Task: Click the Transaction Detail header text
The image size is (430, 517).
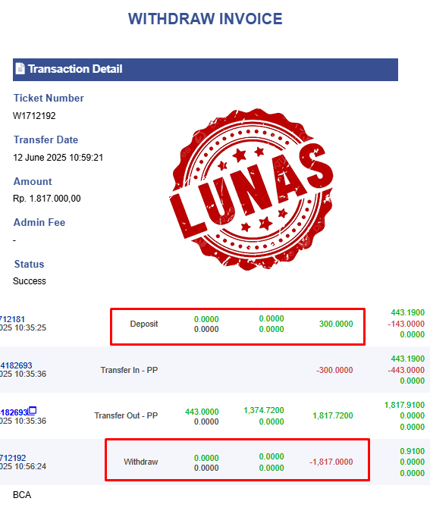Action: (x=75, y=69)
